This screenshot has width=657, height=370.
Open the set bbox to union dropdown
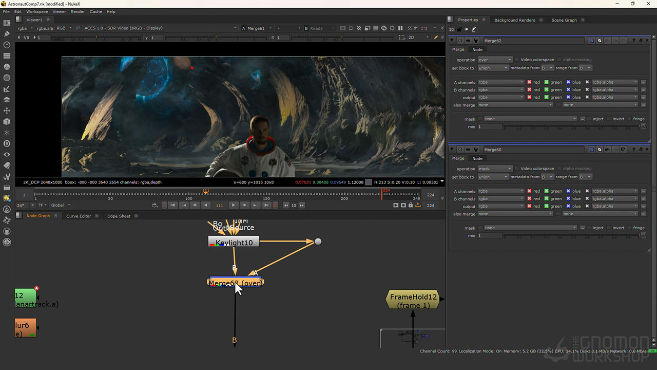(x=493, y=67)
